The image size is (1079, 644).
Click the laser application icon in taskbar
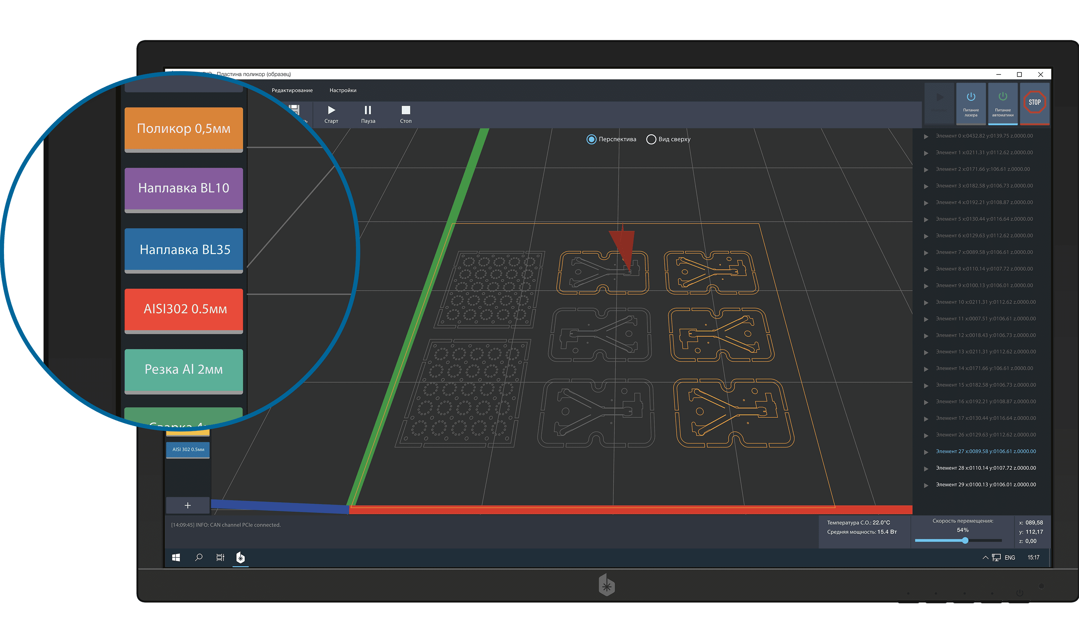point(241,557)
